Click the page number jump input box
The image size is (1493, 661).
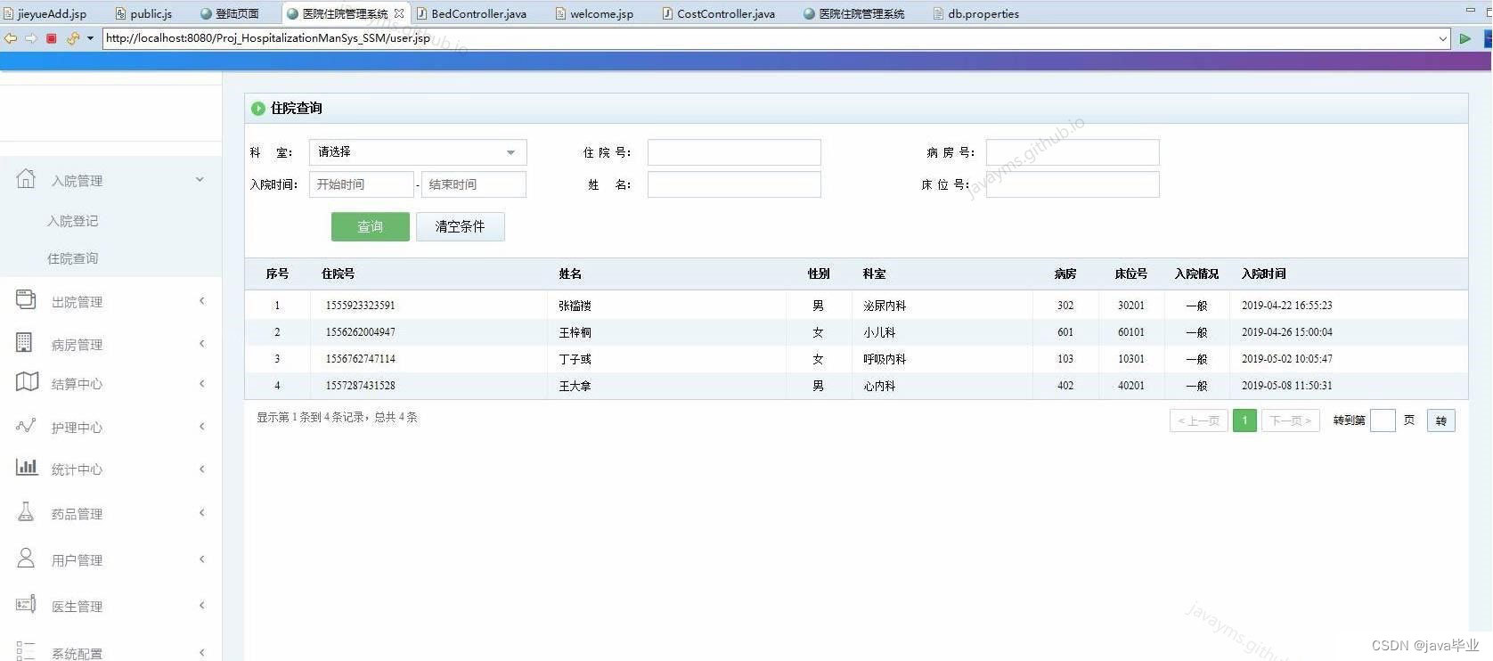(1383, 420)
